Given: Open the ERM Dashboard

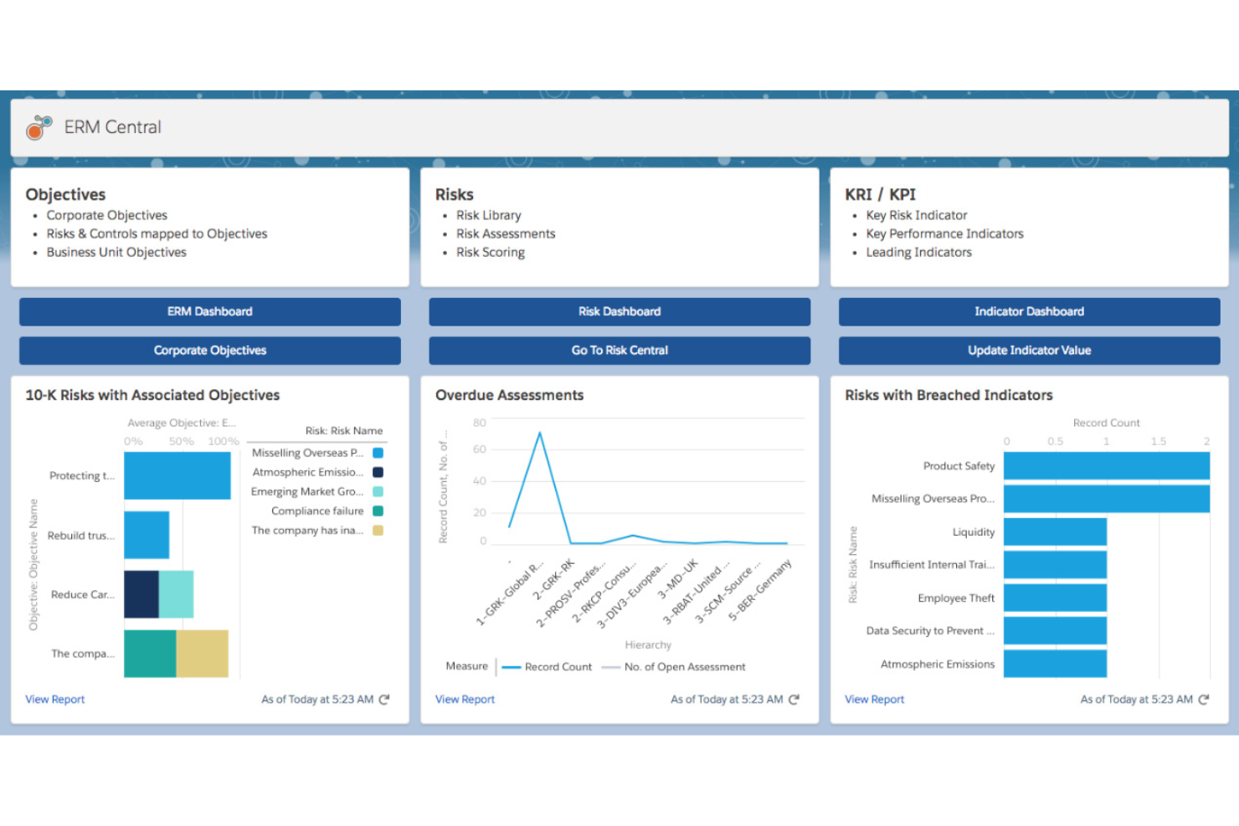Looking at the screenshot, I should click(x=209, y=311).
